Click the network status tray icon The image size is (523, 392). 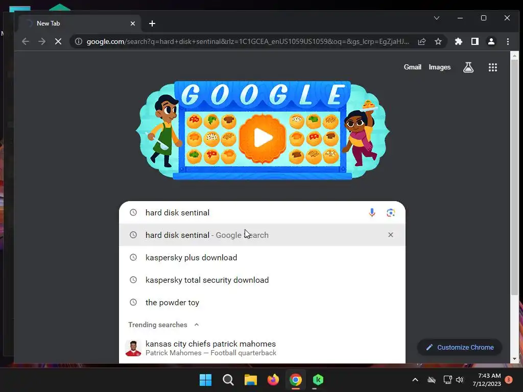click(x=447, y=380)
